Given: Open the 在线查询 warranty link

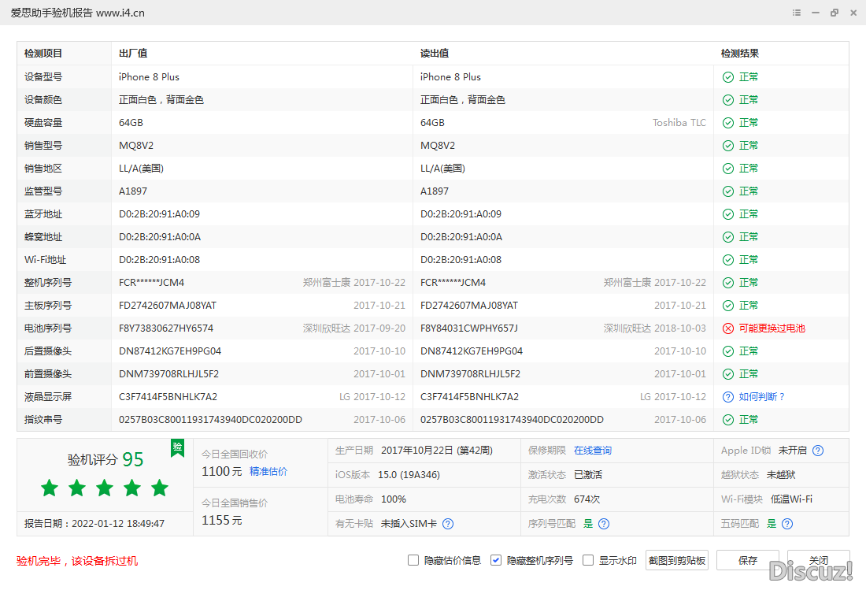Looking at the screenshot, I should point(592,451).
